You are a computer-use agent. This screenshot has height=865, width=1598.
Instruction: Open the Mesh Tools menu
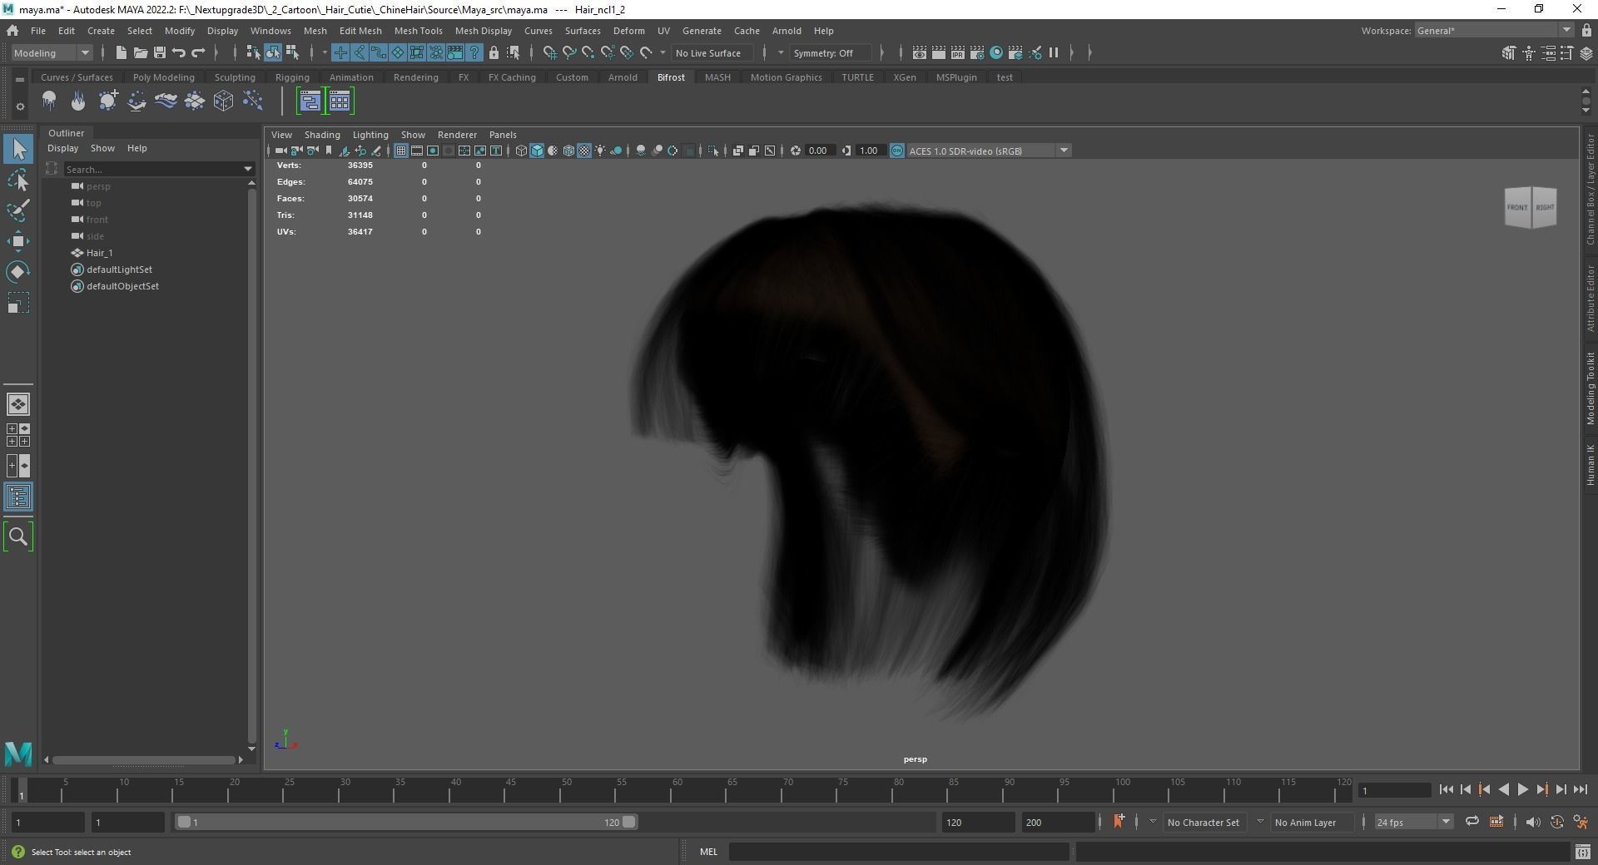pos(418,31)
